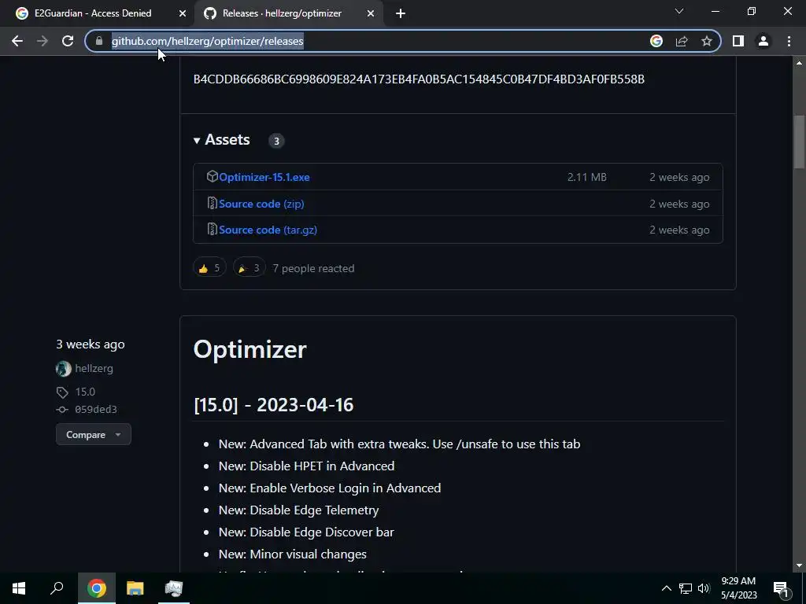
Task: Download Source code (zip)
Action: pos(261,204)
